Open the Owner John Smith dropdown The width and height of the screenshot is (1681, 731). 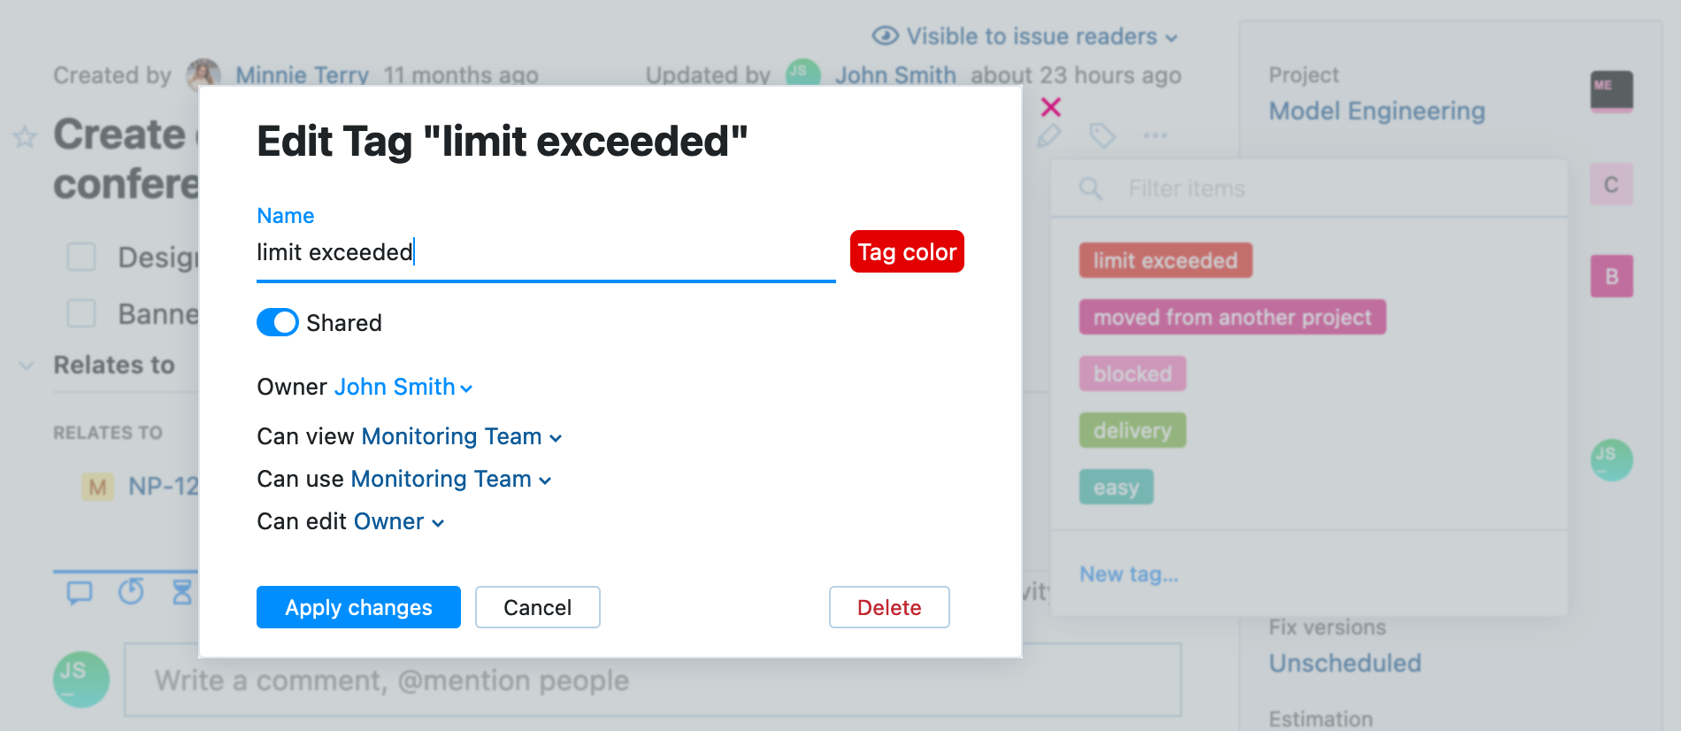pyautogui.click(x=403, y=387)
